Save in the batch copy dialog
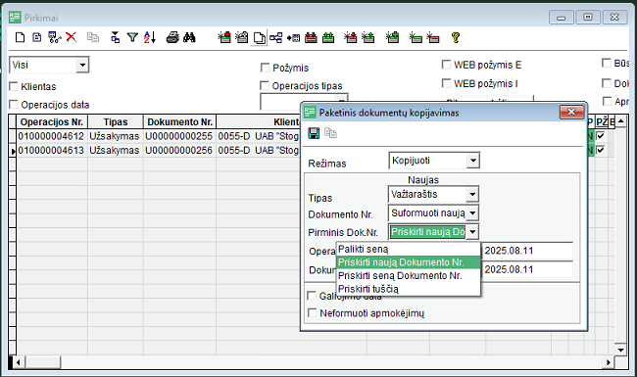Viewport: 637px width, 377px height. [x=314, y=133]
